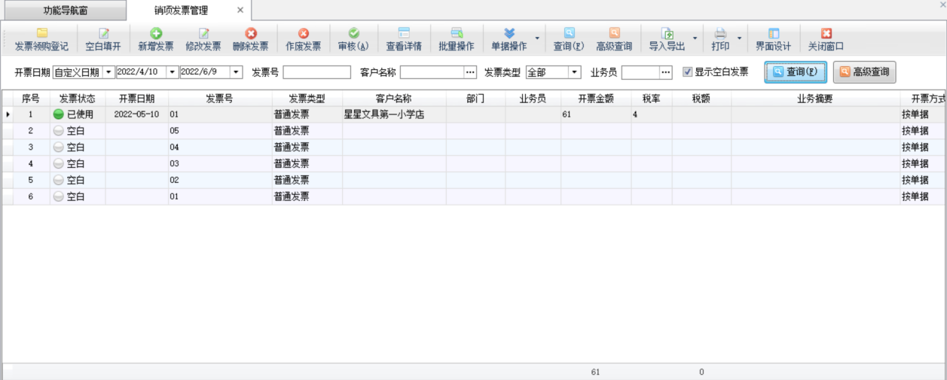Click the blue 查询(F) button in filter row
Viewport: 947px width, 380px height.
[x=795, y=72]
